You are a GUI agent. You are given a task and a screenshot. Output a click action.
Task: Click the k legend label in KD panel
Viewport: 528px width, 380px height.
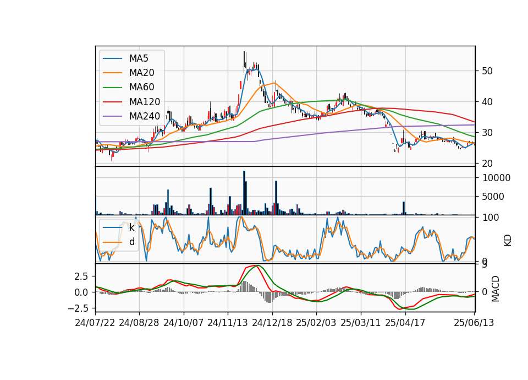point(131,227)
